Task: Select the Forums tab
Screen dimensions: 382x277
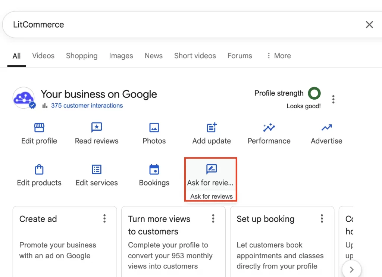Action: (240, 56)
